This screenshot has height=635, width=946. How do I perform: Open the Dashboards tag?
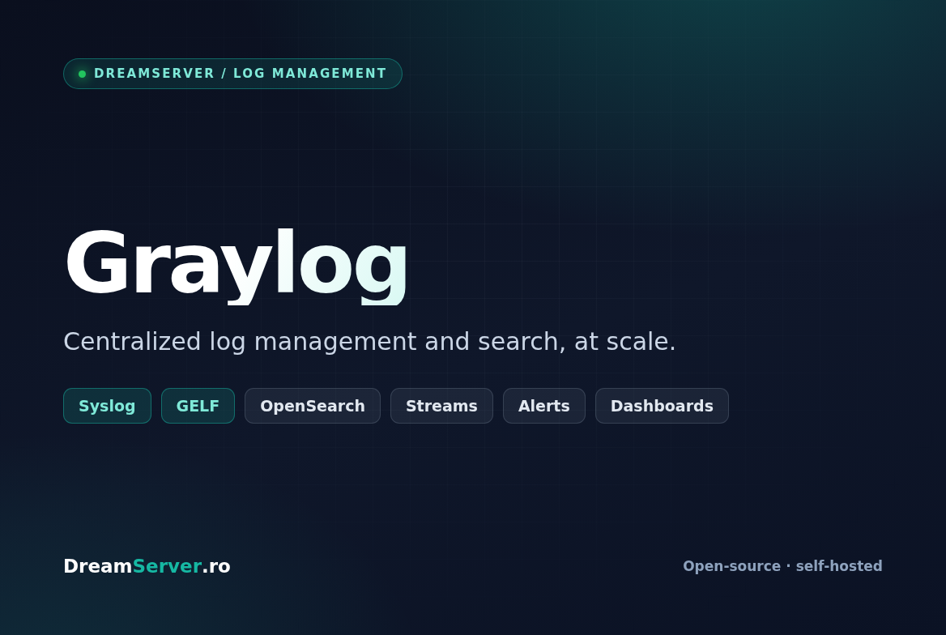pos(661,406)
